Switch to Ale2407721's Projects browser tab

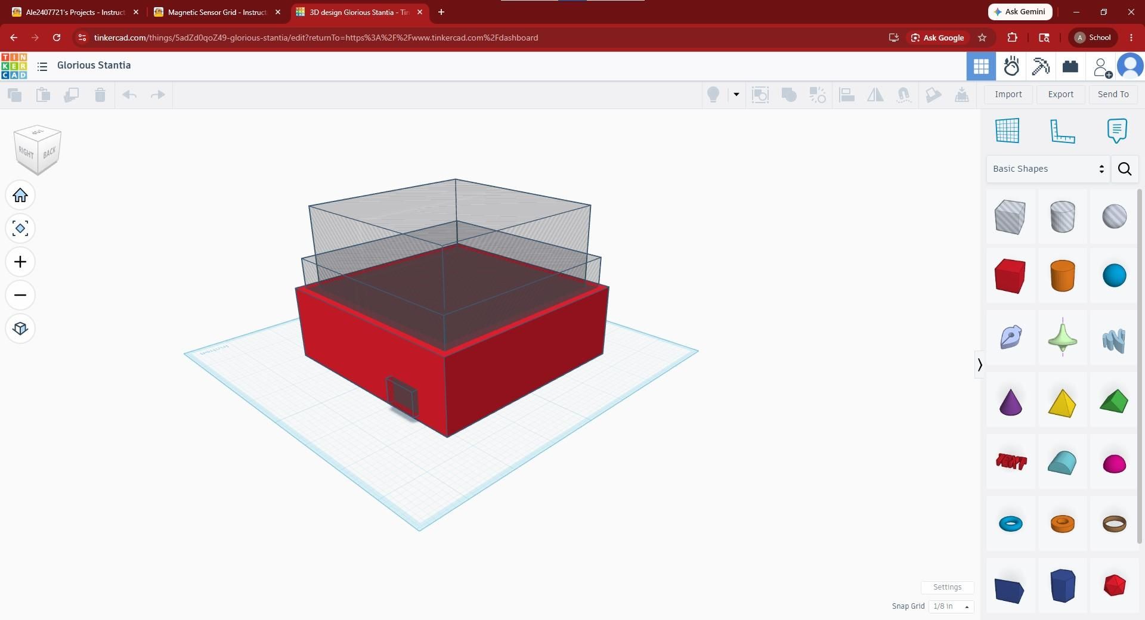tap(76, 12)
